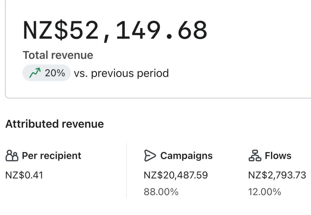The height and width of the screenshot is (215, 311).
Task: Click the 12.00% flows percentage
Action: pos(265,192)
